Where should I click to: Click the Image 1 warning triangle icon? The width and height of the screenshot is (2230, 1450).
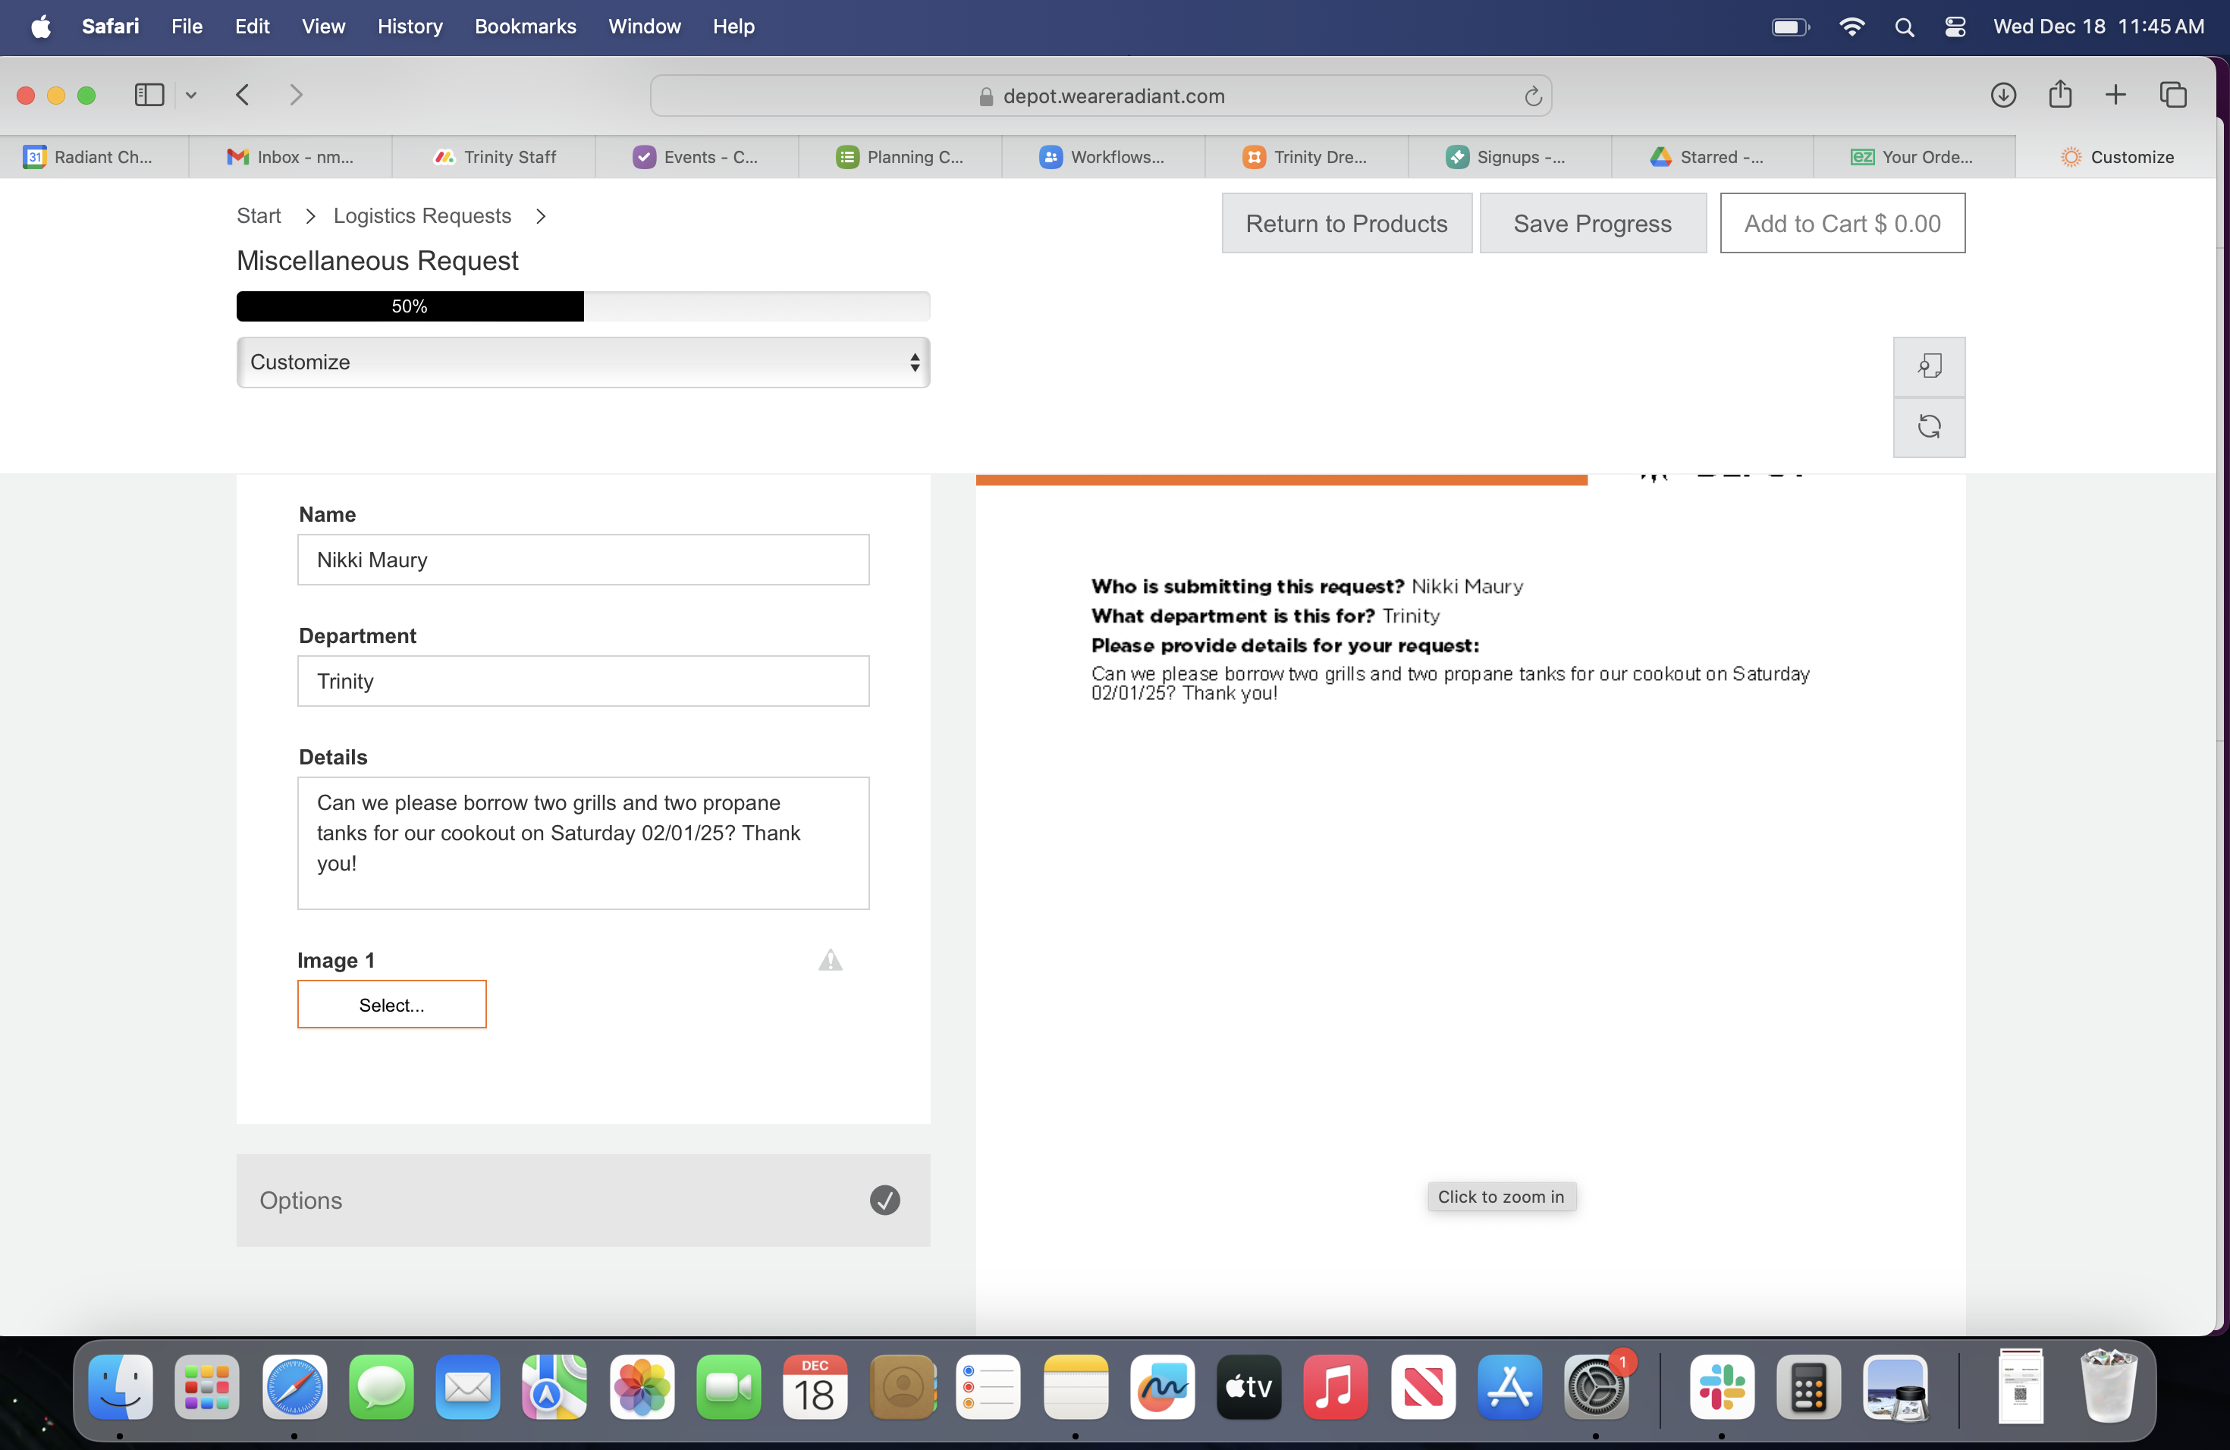[x=830, y=960]
